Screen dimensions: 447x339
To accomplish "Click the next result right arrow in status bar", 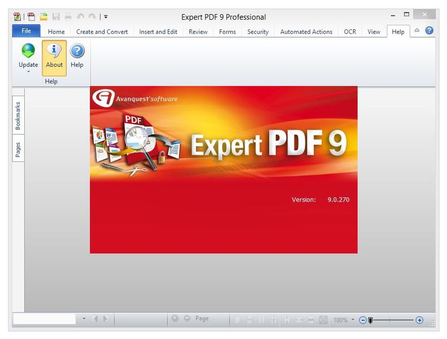I will click(x=106, y=319).
